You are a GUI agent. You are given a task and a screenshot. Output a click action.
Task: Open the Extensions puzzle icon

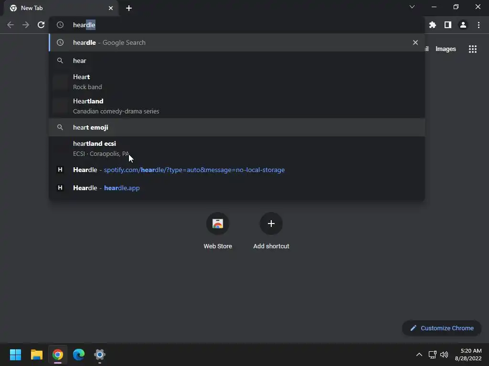point(432,25)
